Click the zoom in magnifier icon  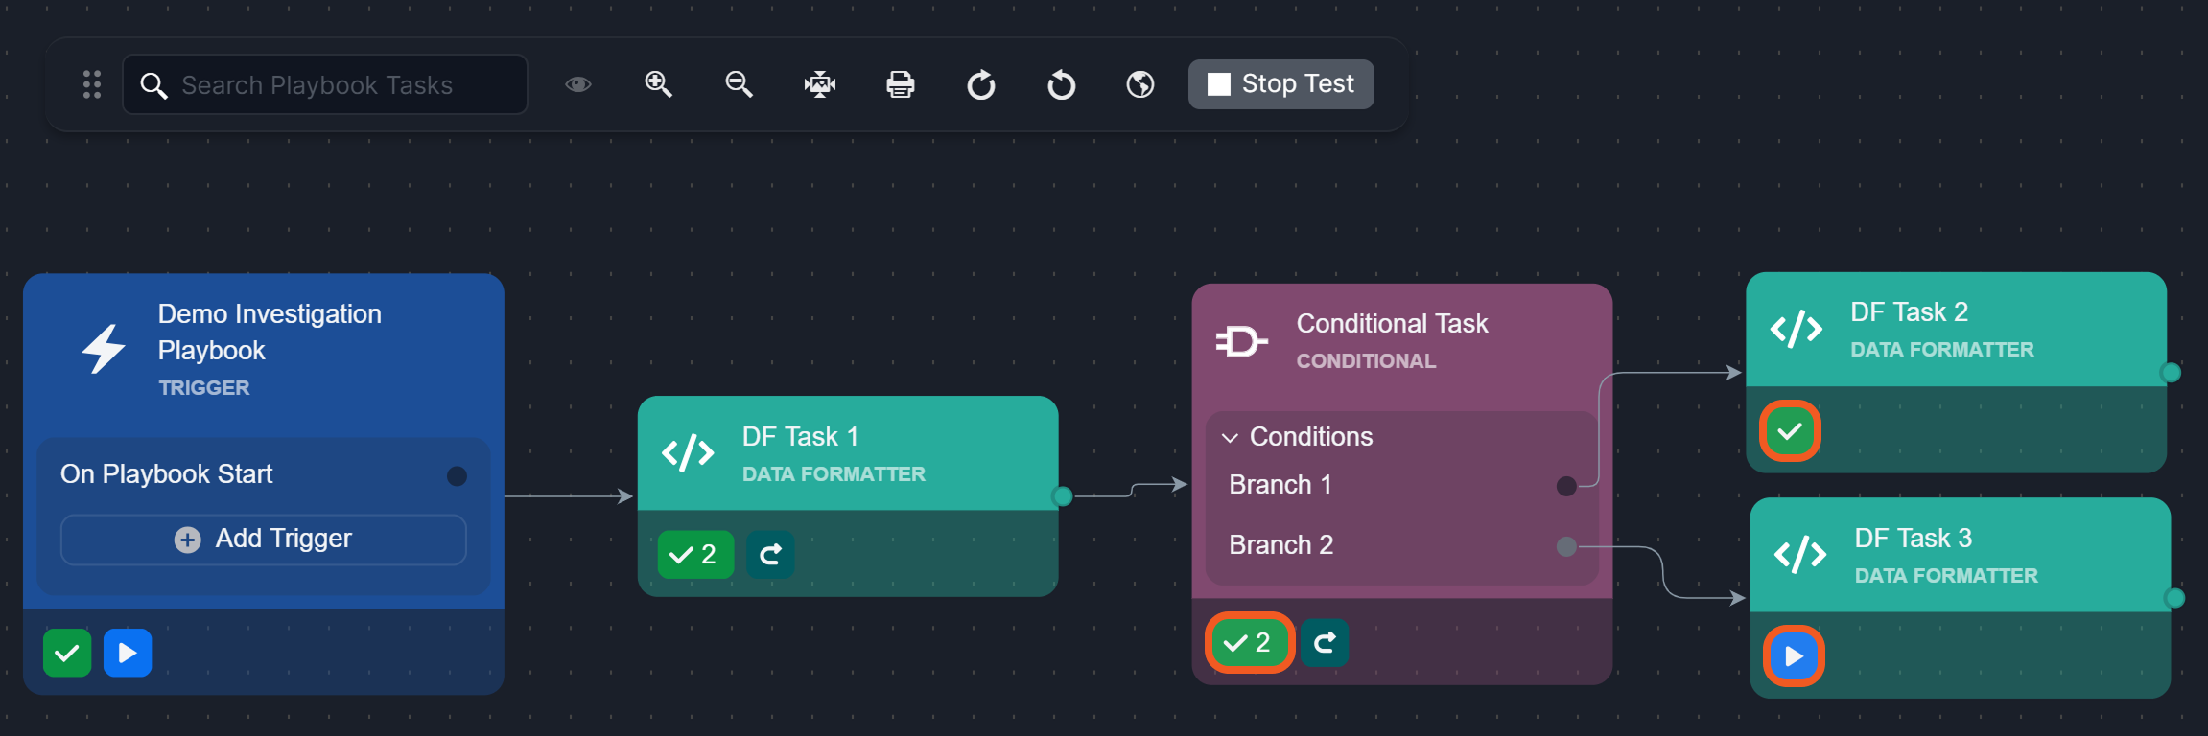point(658,84)
